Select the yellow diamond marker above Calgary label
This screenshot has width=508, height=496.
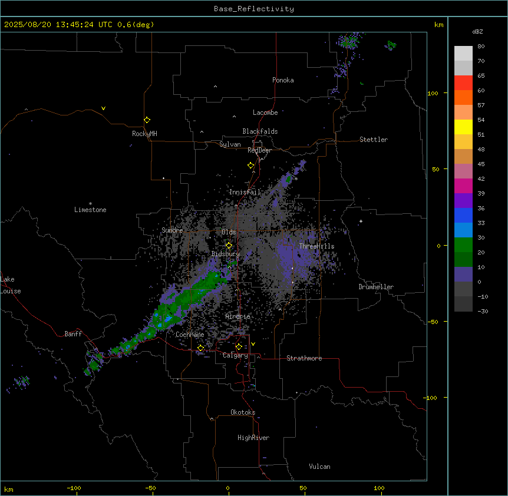click(239, 347)
